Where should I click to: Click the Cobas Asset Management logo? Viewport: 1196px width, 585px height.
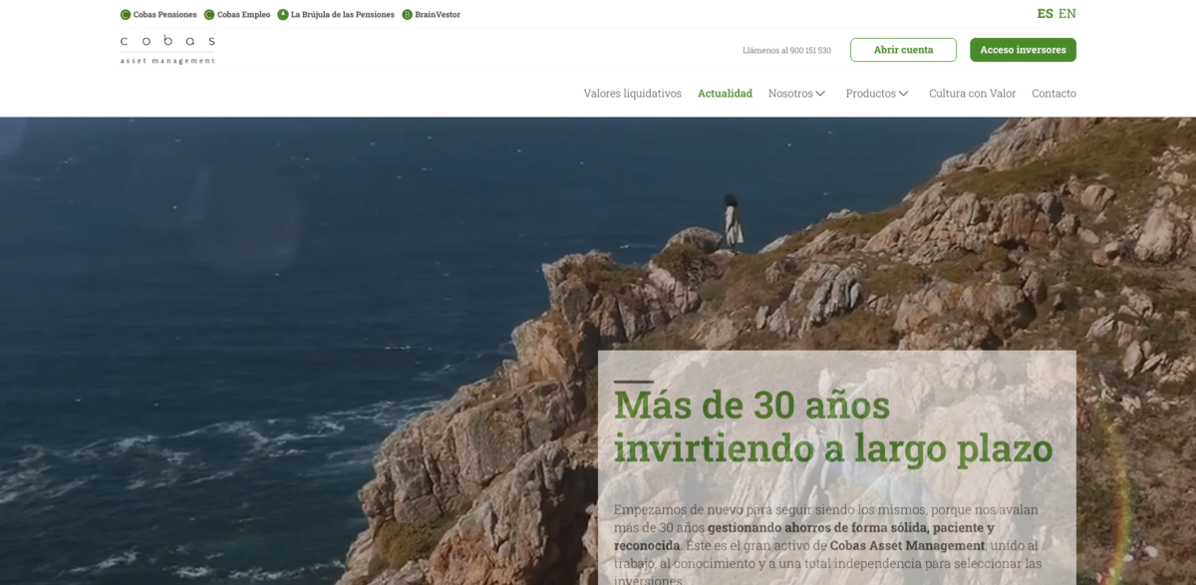pos(166,48)
